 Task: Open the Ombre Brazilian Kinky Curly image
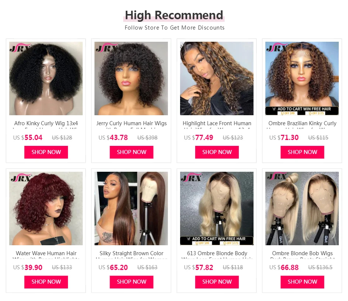[302, 78]
